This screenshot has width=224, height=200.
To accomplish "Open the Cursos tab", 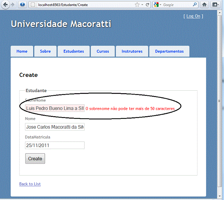I will 103,51.
